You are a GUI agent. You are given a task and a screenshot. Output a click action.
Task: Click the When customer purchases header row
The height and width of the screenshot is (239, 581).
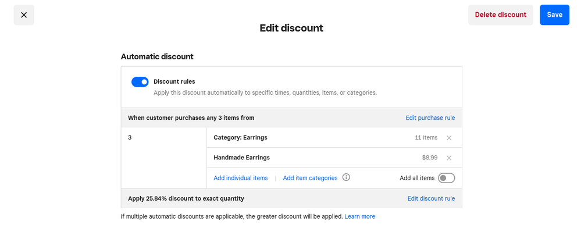[x=191, y=118]
